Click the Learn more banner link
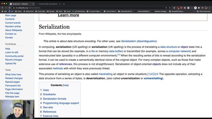 coord(69,15)
